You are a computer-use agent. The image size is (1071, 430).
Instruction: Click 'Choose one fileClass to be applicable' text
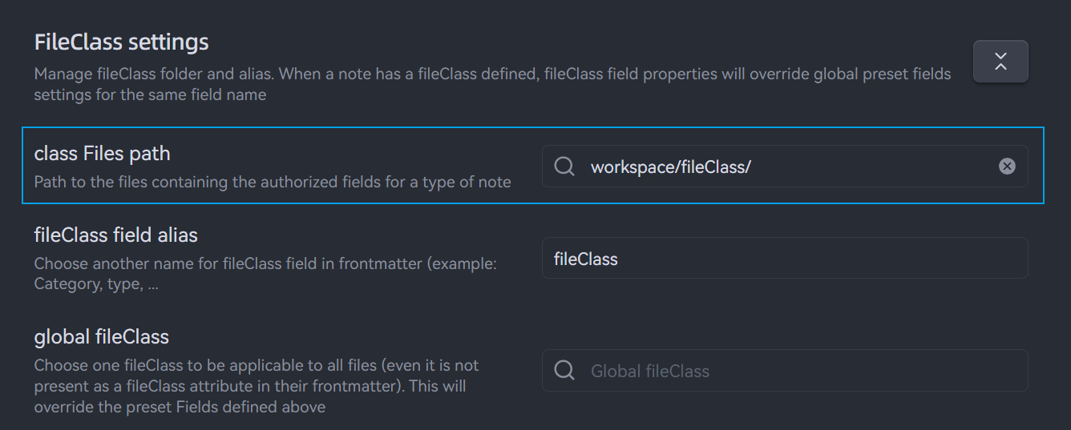(256, 365)
